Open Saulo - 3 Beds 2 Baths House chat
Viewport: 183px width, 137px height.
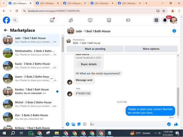(x=31, y=66)
